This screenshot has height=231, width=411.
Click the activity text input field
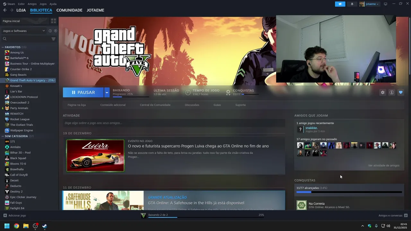174,123
